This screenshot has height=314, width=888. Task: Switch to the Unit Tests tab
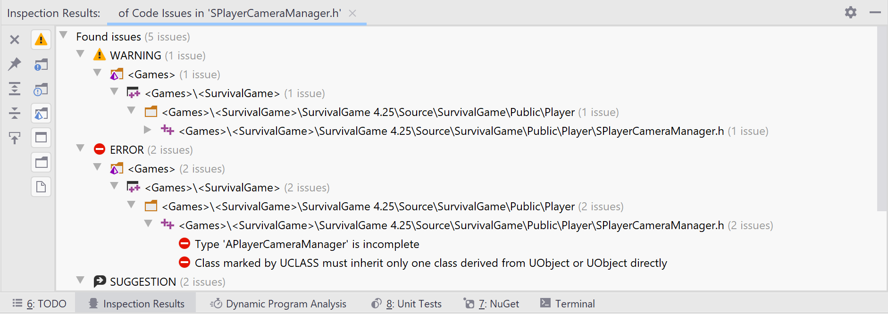413,304
